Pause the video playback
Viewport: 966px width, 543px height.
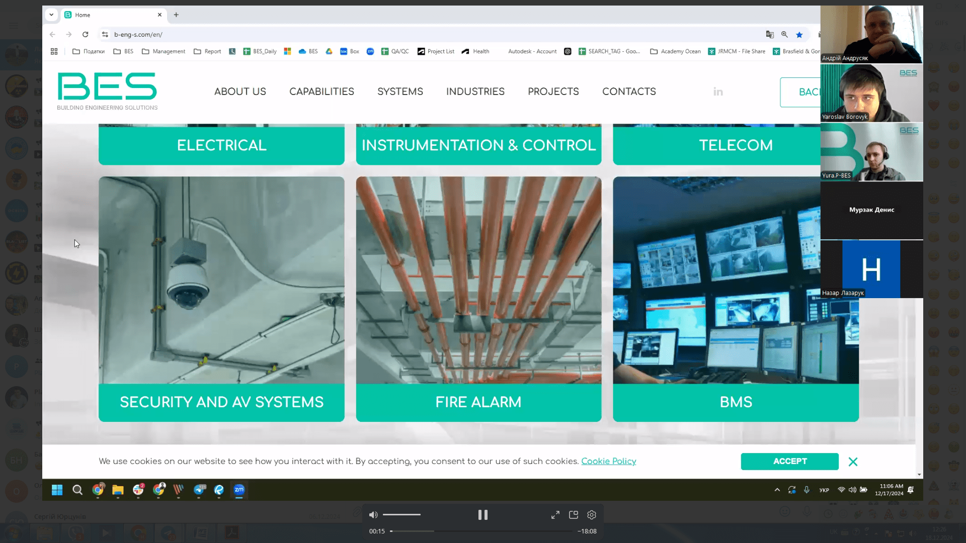(x=482, y=515)
